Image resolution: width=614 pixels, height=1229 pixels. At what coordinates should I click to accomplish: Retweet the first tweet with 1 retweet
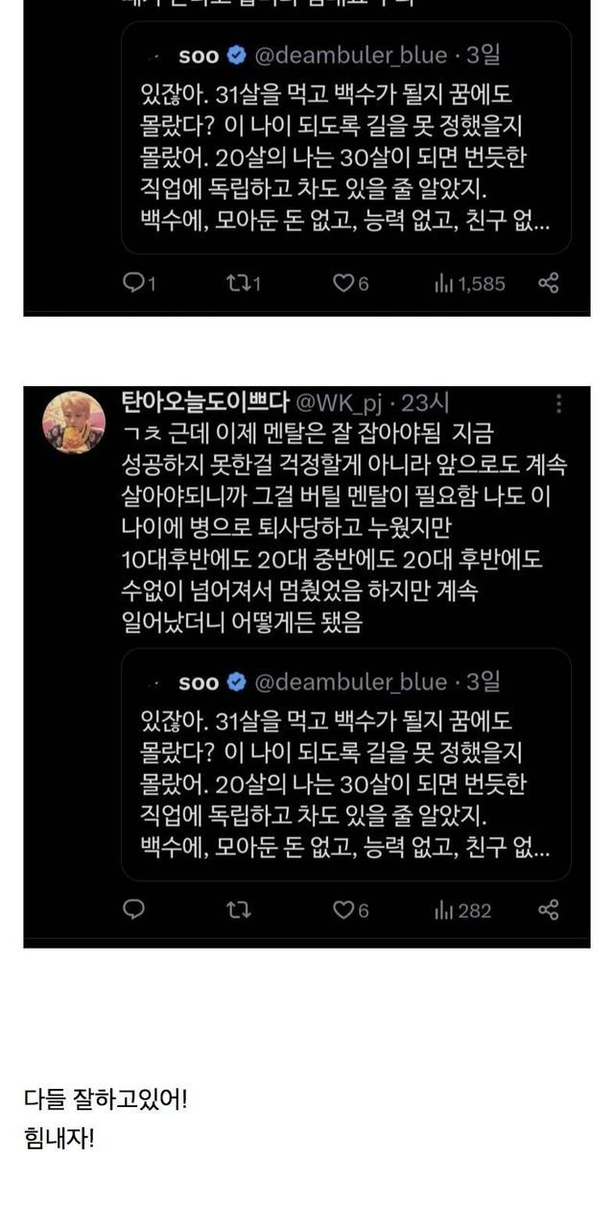pyautogui.click(x=244, y=283)
